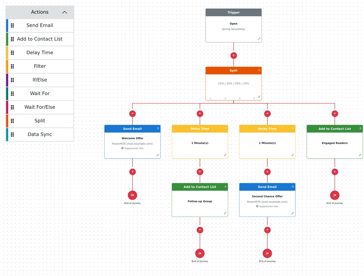Click the "Spring Newsletter" text in Trigger

point(233,29)
